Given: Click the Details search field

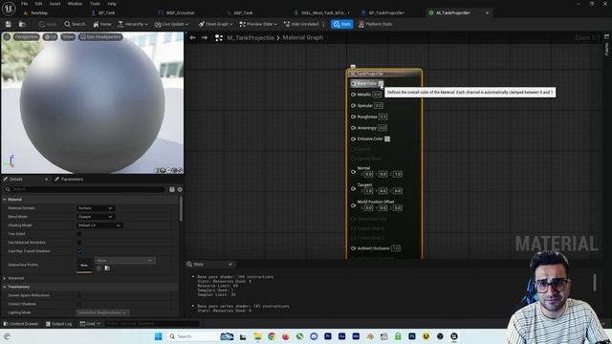Looking at the screenshot, I should pos(85,189).
